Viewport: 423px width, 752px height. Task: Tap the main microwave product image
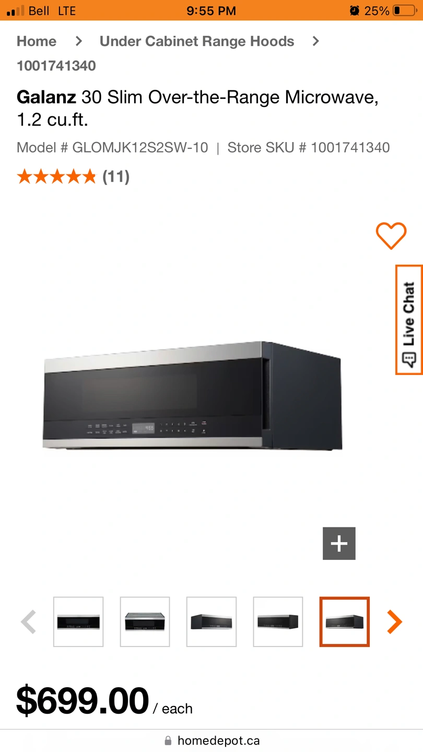[192, 396]
